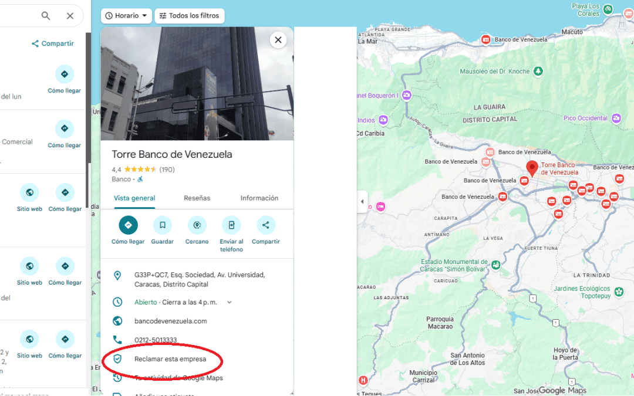
Task: Click the phone icon beside 0212-5013333
Action: (x=117, y=340)
